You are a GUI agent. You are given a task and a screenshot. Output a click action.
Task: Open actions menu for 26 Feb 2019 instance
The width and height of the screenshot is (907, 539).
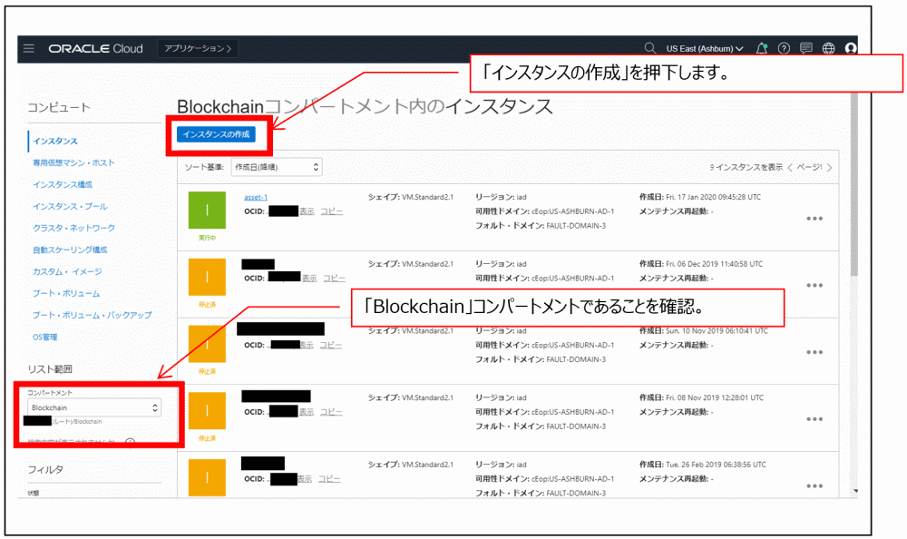click(x=814, y=486)
